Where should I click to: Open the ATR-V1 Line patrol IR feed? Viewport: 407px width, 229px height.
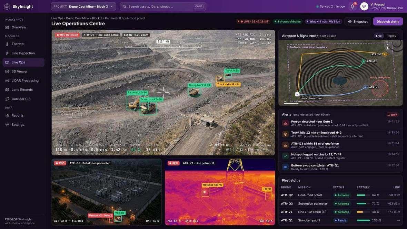pyautogui.click(x=220, y=192)
